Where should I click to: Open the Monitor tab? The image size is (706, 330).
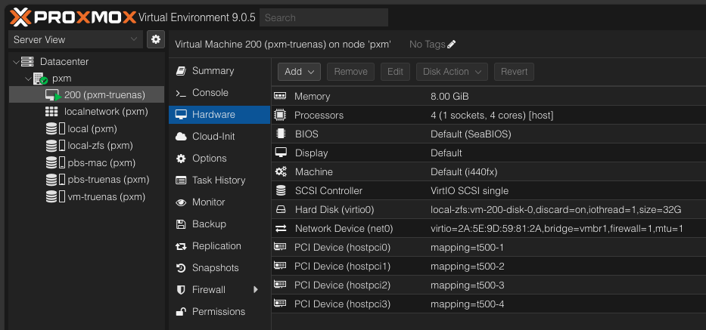pos(219,202)
